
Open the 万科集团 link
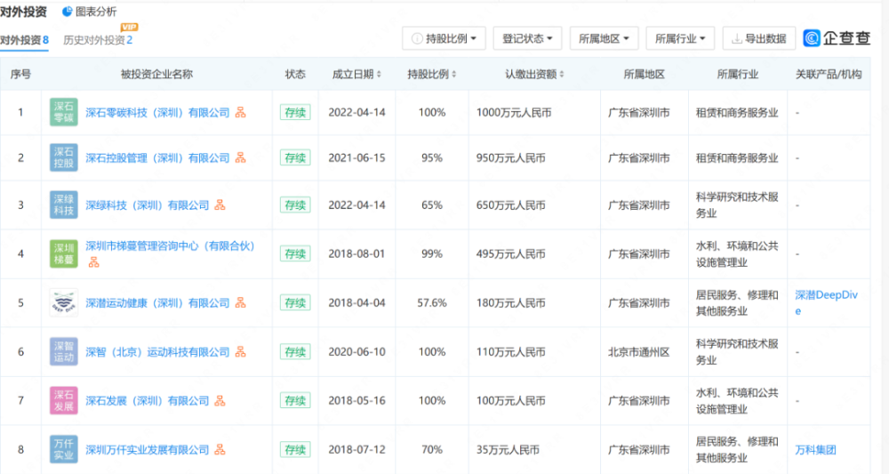[x=815, y=450]
